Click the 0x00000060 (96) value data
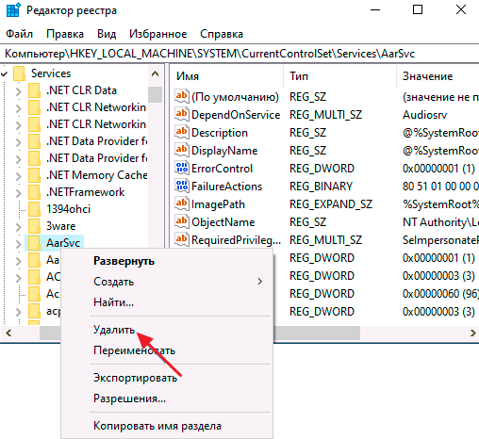 (x=440, y=294)
